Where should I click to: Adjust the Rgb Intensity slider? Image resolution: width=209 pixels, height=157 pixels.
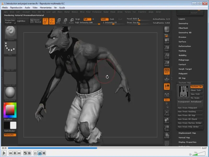[x=88, y=23]
